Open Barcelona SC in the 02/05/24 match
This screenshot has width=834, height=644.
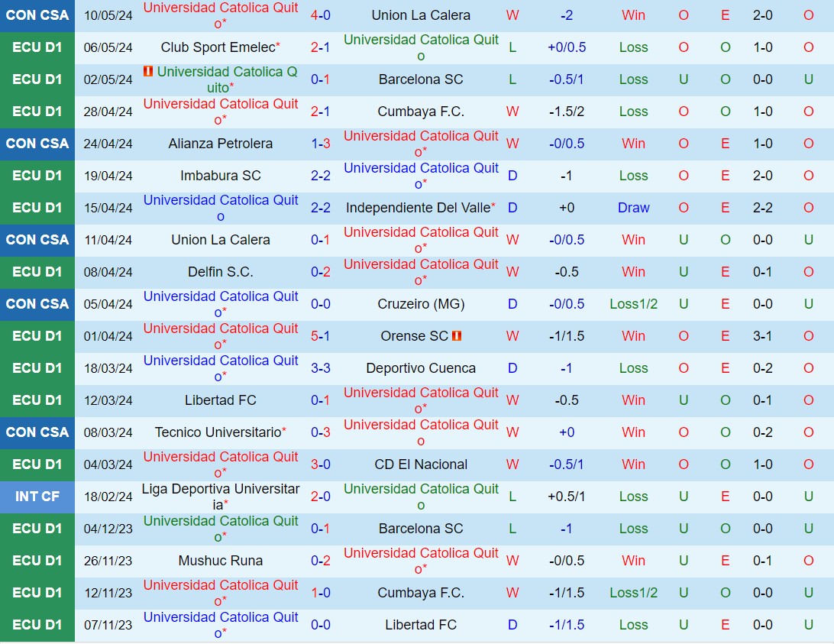coord(421,79)
